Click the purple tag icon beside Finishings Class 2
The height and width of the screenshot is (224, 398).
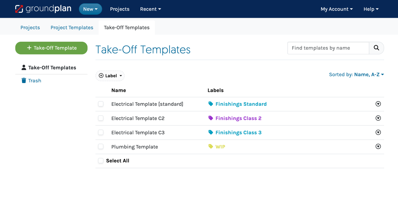pyautogui.click(x=211, y=118)
